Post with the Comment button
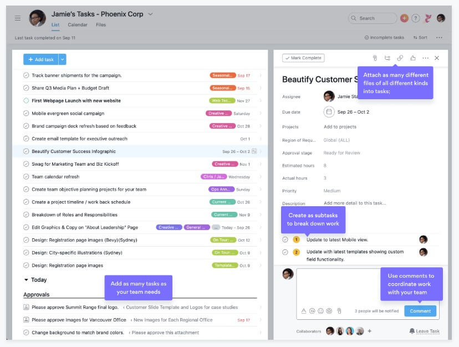The width and height of the screenshot is (459, 347). (x=420, y=311)
